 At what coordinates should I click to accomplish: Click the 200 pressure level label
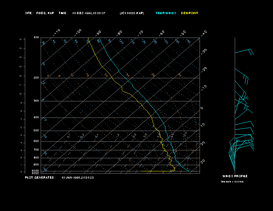point(36,78)
